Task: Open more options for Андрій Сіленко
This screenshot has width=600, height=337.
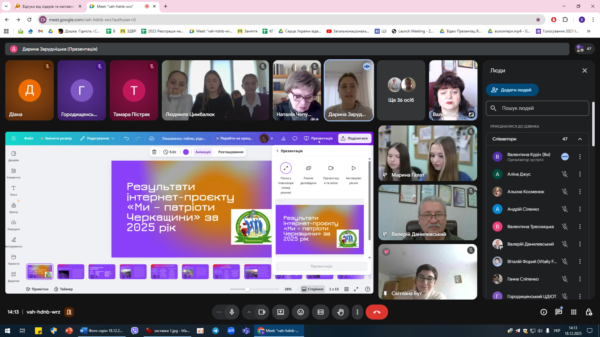Action: click(x=580, y=209)
